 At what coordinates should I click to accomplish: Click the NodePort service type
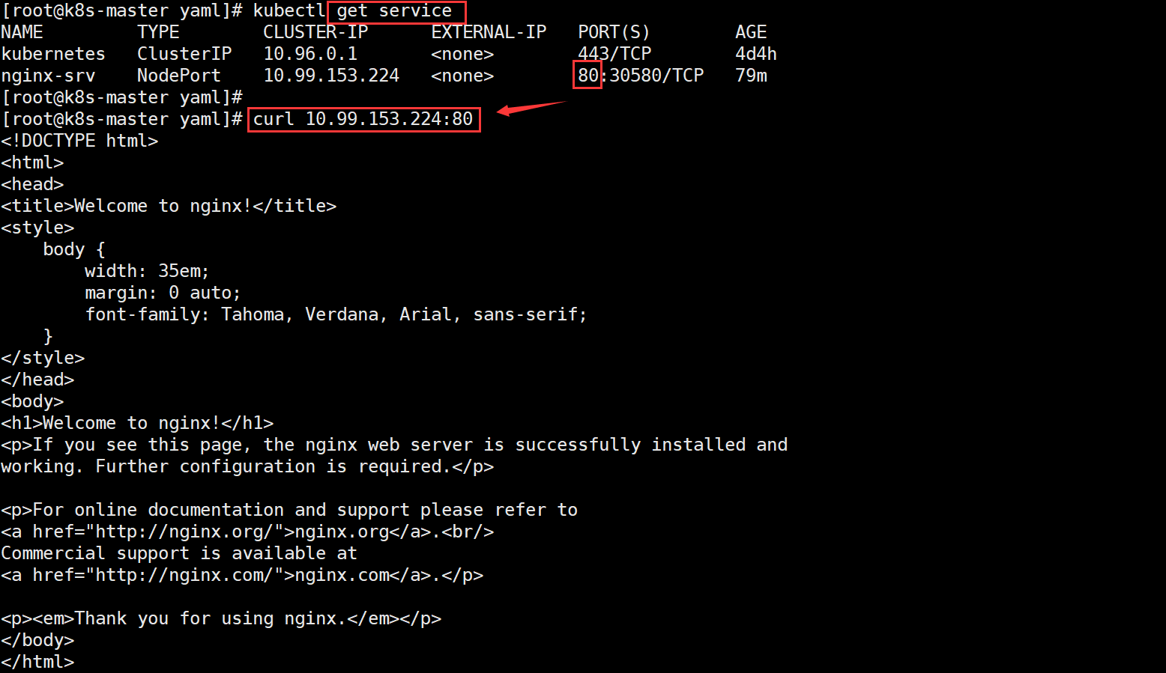click(178, 76)
